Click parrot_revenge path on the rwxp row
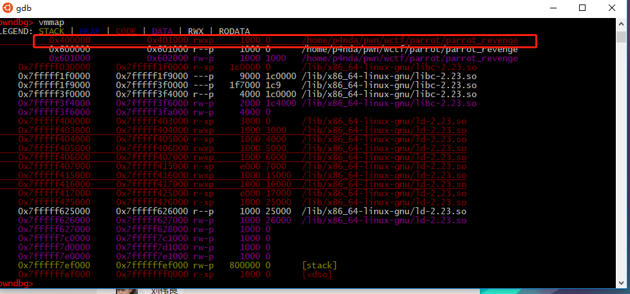The image size is (630, 294). click(x=410, y=41)
